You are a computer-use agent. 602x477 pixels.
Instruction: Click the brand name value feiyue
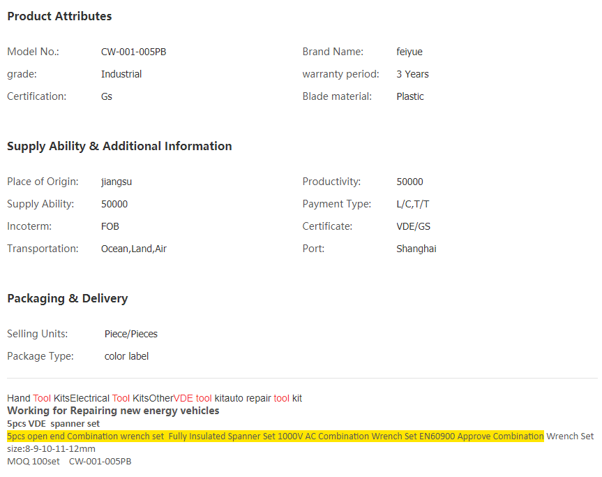pyautogui.click(x=409, y=52)
